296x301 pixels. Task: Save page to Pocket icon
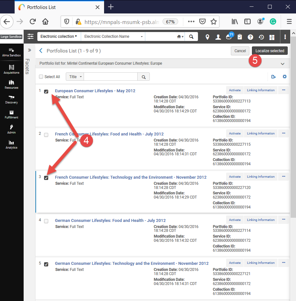(202, 21)
